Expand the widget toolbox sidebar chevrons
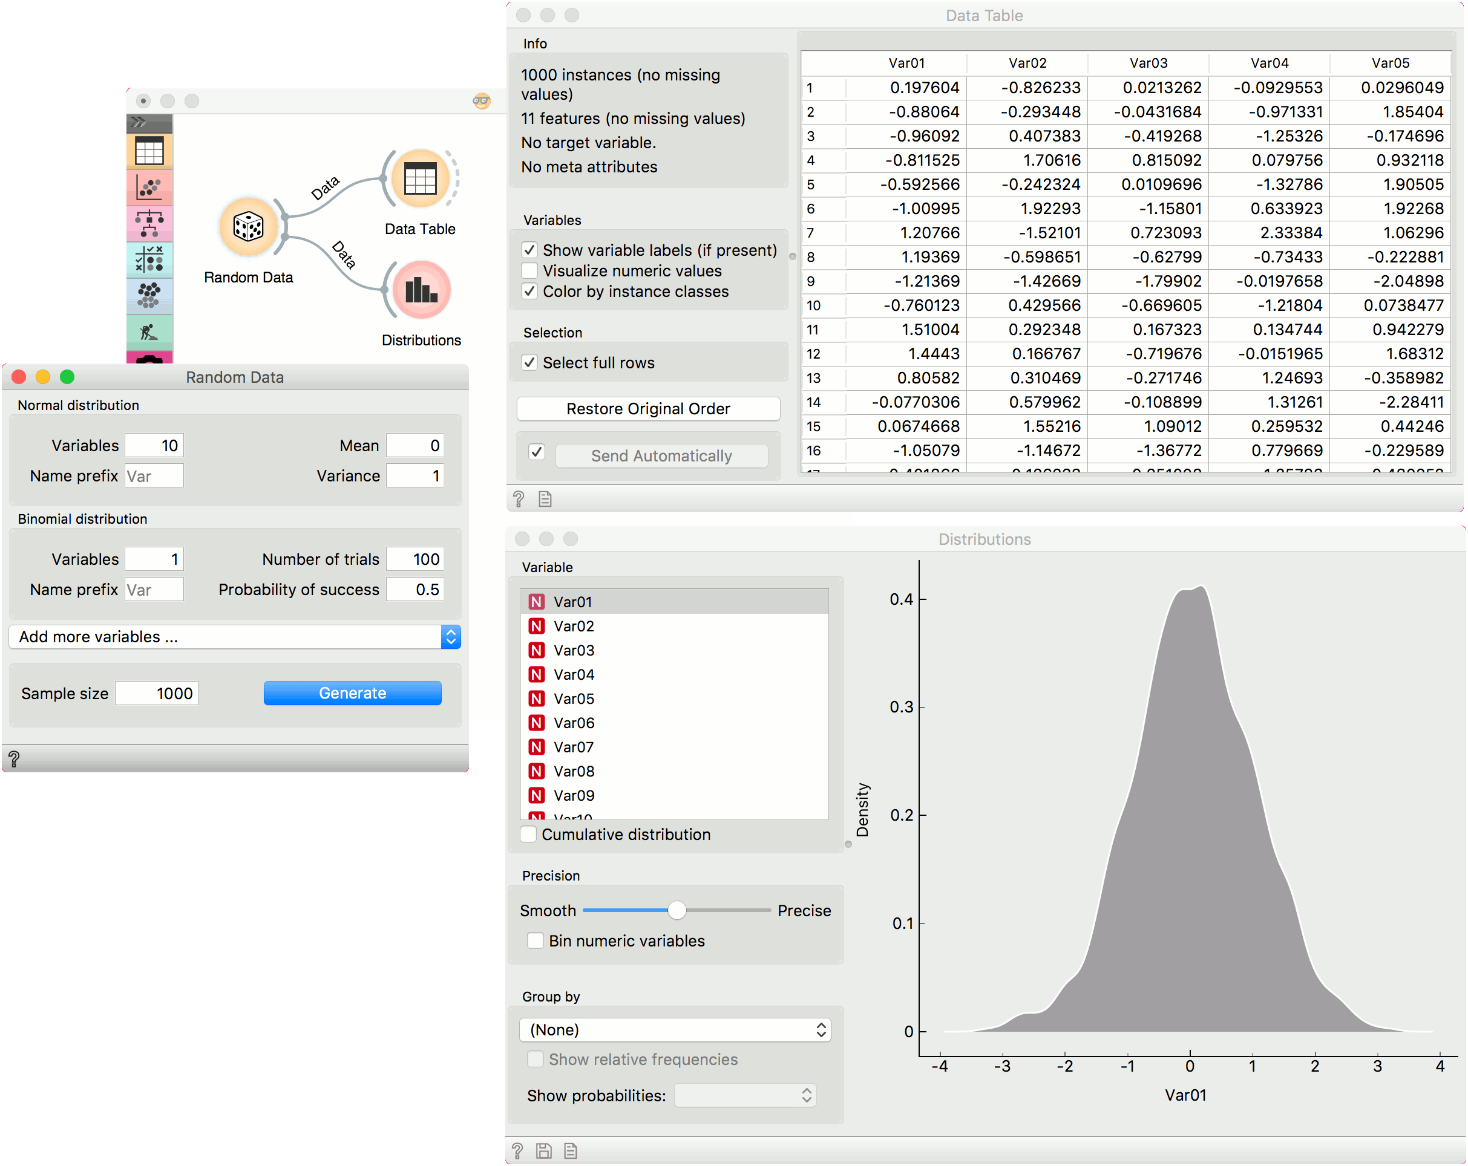The height and width of the screenshot is (1166, 1468). coord(139,123)
